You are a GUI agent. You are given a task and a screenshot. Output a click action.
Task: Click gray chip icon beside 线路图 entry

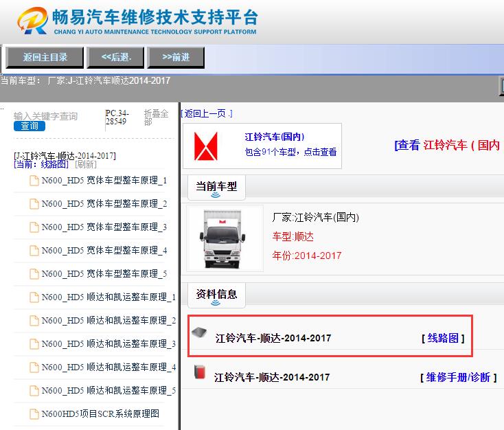pos(199,332)
